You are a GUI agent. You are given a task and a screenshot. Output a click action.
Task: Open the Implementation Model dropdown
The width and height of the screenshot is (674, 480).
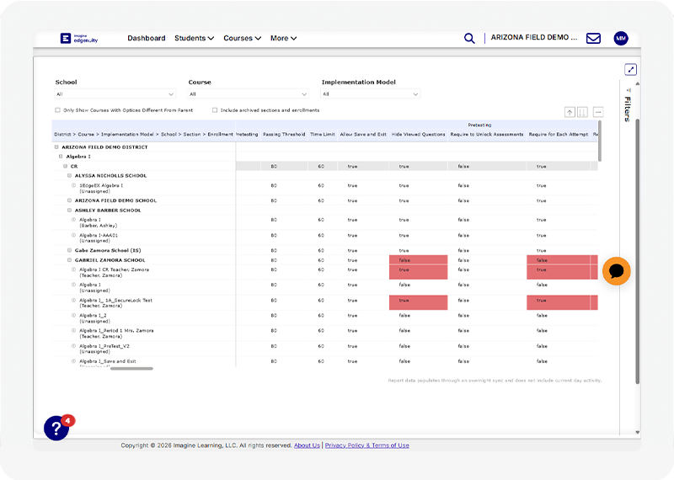(370, 94)
